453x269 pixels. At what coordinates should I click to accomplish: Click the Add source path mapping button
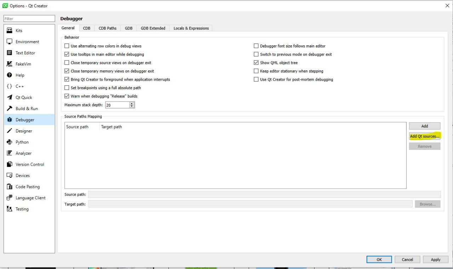click(x=425, y=126)
